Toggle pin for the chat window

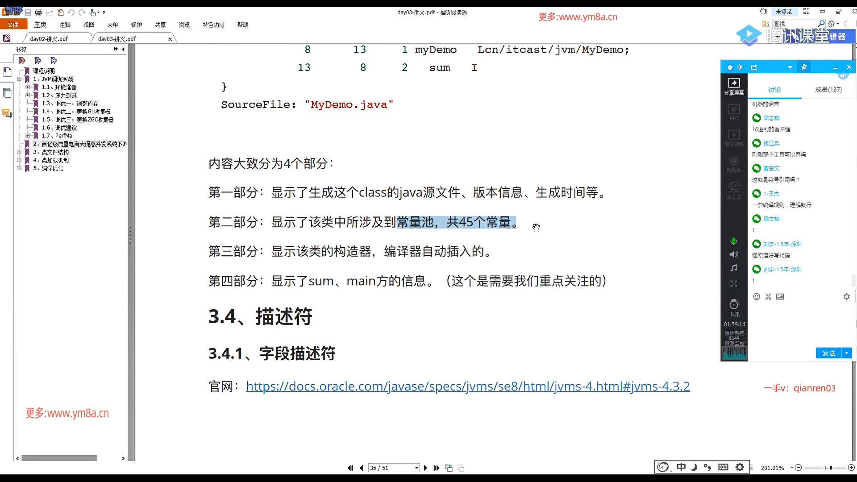pyautogui.click(x=804, y=67)
